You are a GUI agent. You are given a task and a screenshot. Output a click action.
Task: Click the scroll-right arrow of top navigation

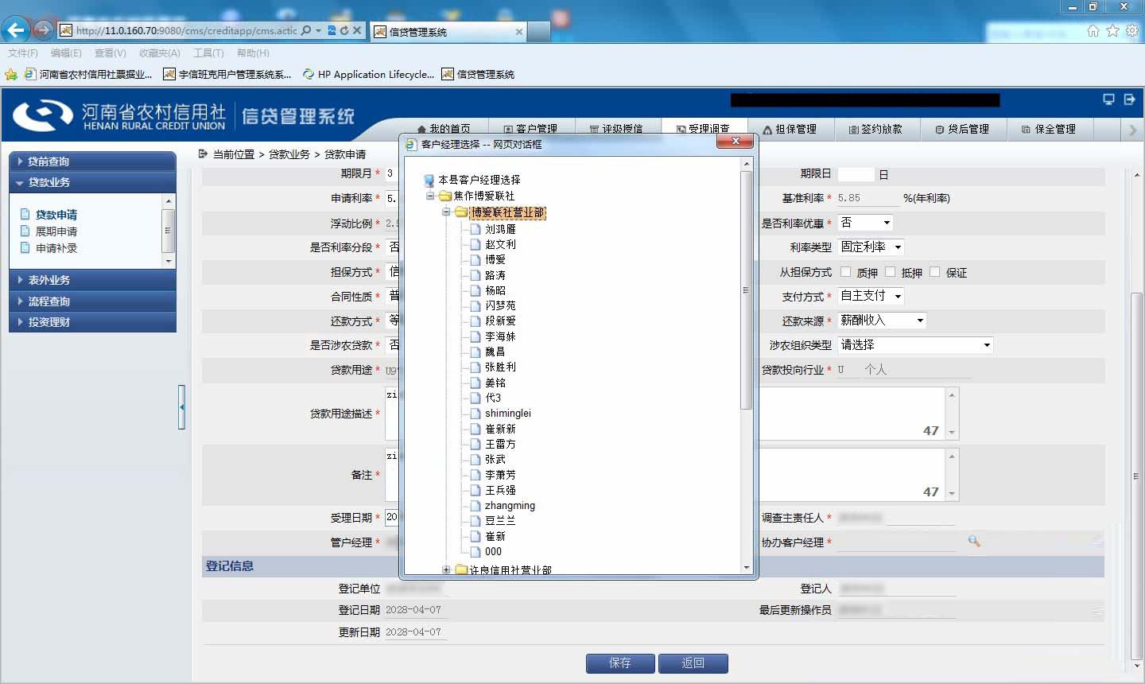point(1132,130)
